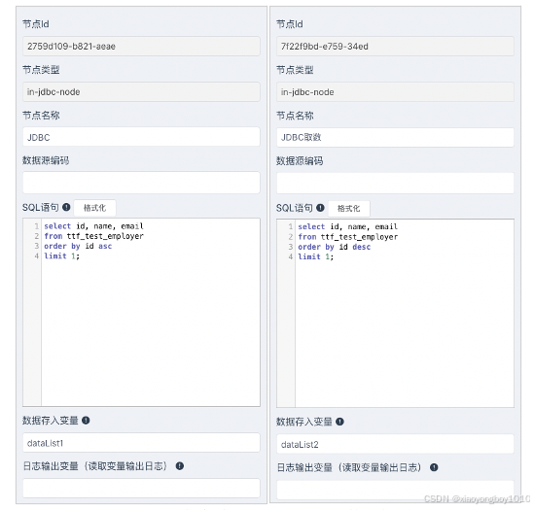Click info icon beside left 日志输出变量 label

click(x=180, y=465)
